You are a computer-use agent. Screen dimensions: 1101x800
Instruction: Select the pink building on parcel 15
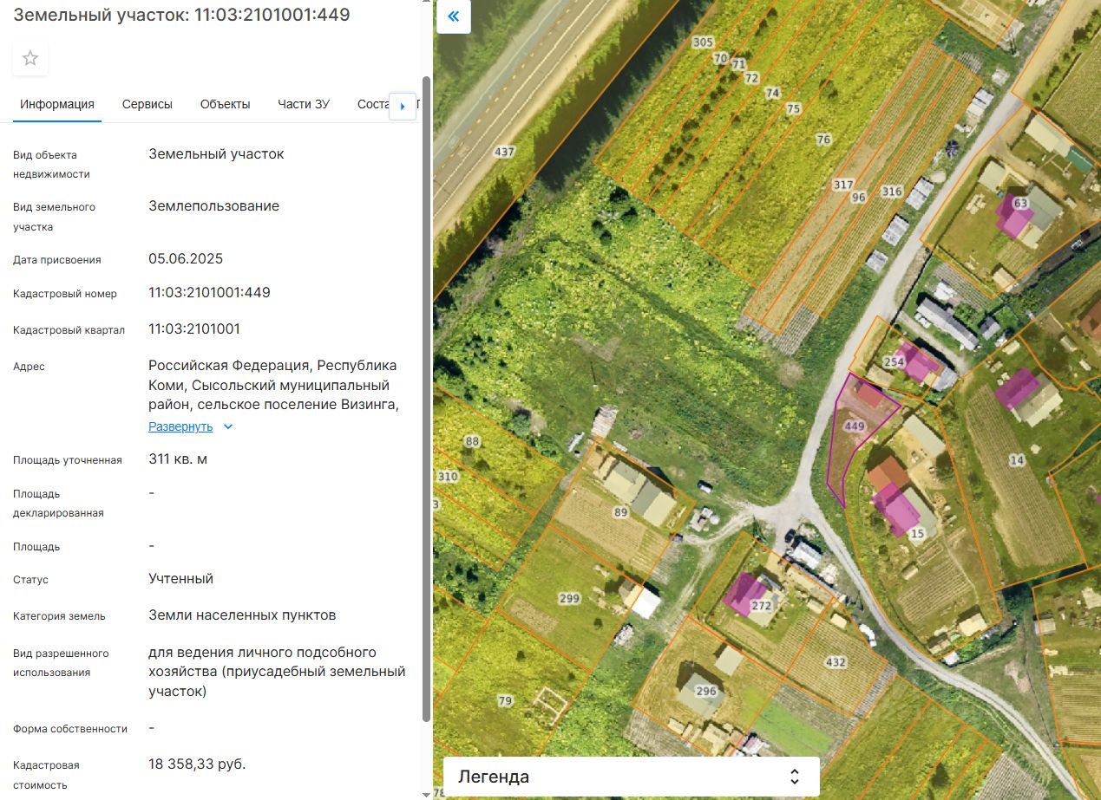895,511
